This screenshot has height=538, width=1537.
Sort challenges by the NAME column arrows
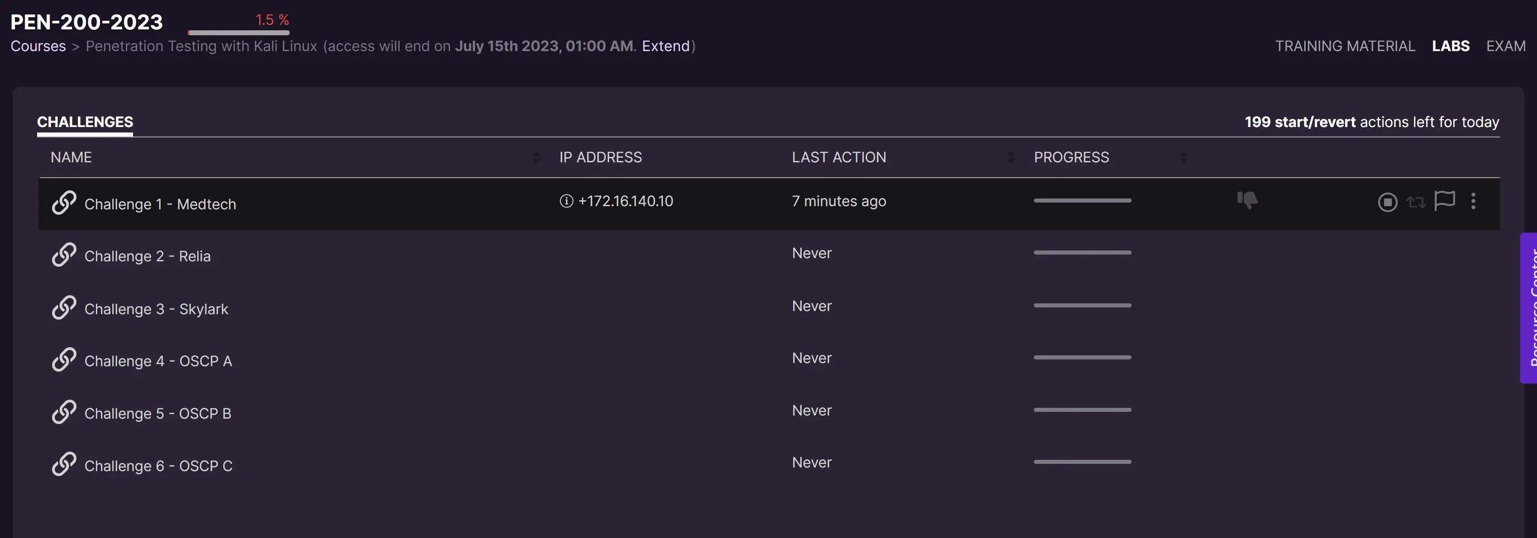pos(537,157)
